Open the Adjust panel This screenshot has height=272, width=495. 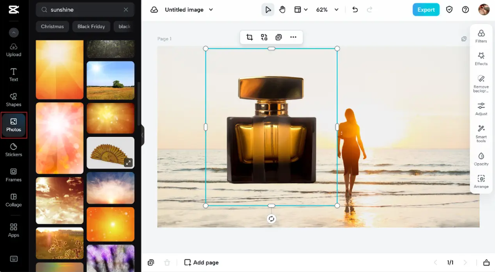pyautogui.click(x=481, y=109)
